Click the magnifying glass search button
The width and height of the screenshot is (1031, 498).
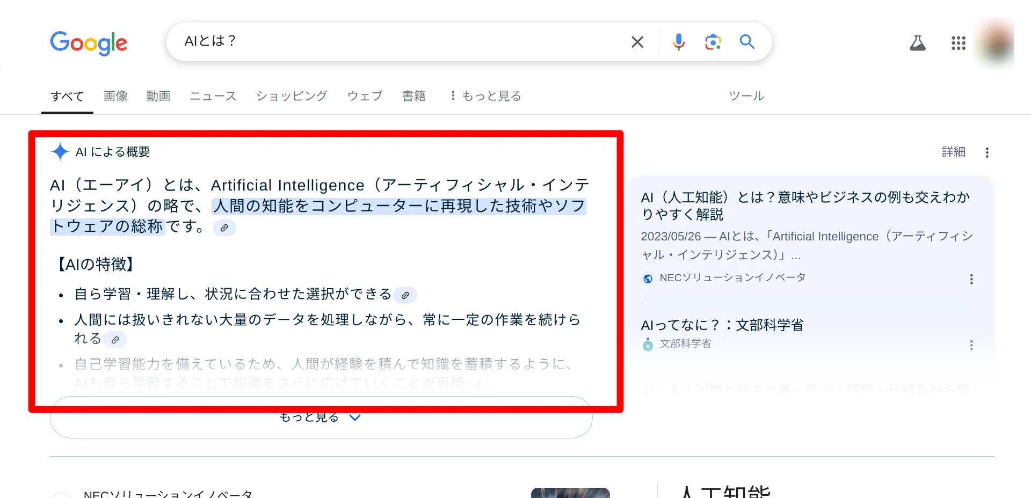click(x=747, y=41)
